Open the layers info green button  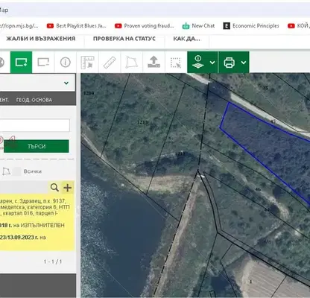coord(198,63)
